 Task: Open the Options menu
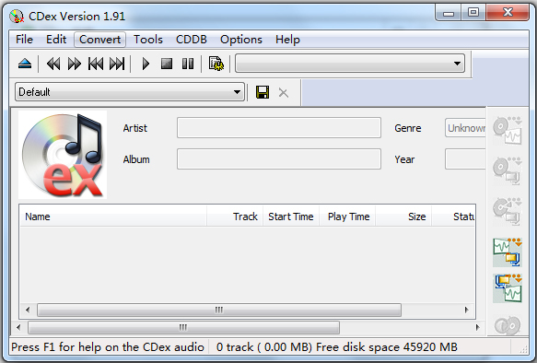click(241, 40)
